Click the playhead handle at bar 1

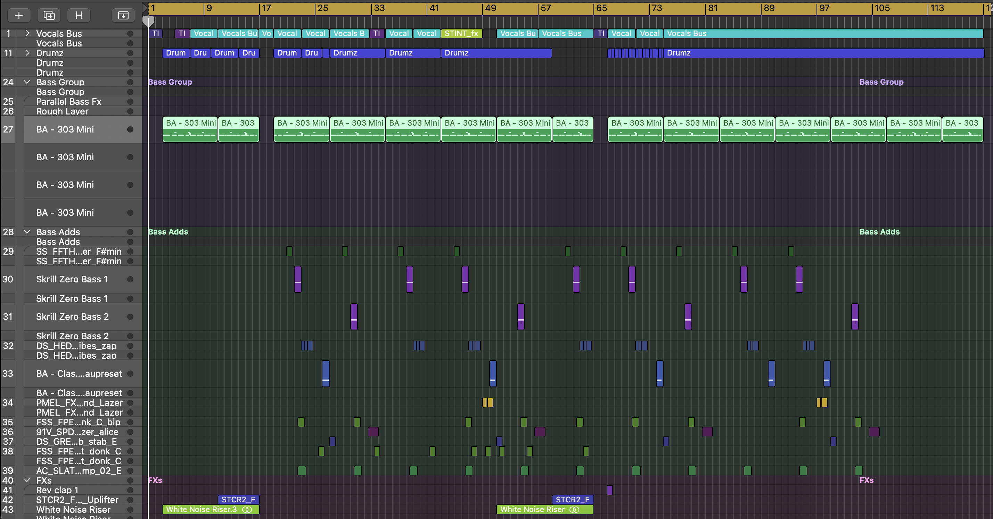pos(148,21)
